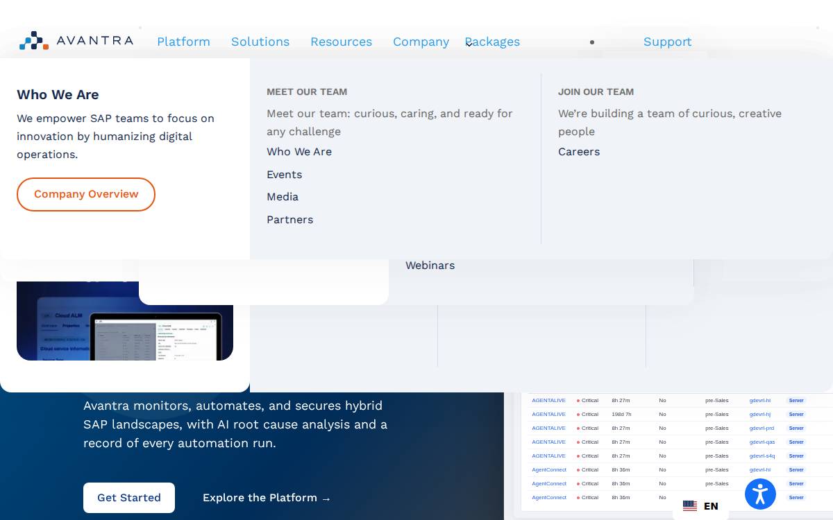Open the EN language selector

[x=701, y=506]
